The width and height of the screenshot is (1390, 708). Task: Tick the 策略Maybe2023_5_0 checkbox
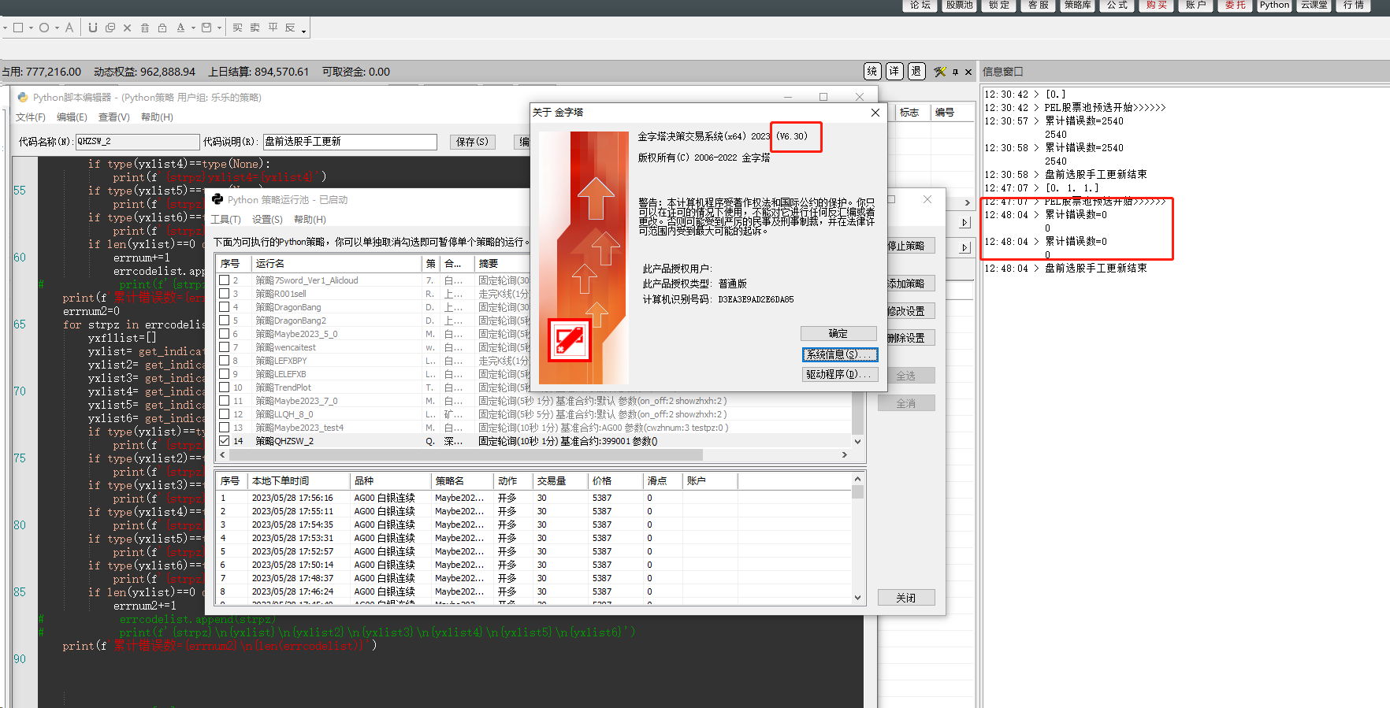click(x=225, y=334)
